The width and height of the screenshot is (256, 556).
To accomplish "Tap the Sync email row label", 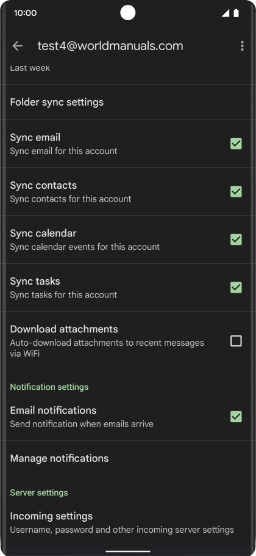I will point(35,137).
